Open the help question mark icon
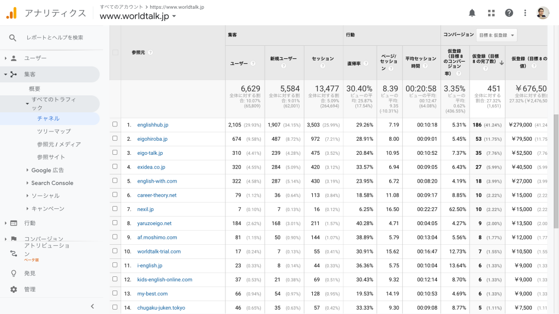Screen dimensions: 559x314 click(509, 13)
